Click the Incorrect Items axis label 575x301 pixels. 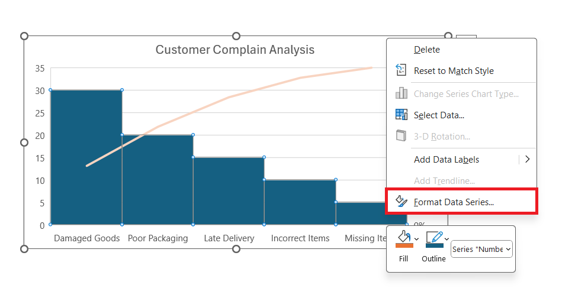pos(300,238)
